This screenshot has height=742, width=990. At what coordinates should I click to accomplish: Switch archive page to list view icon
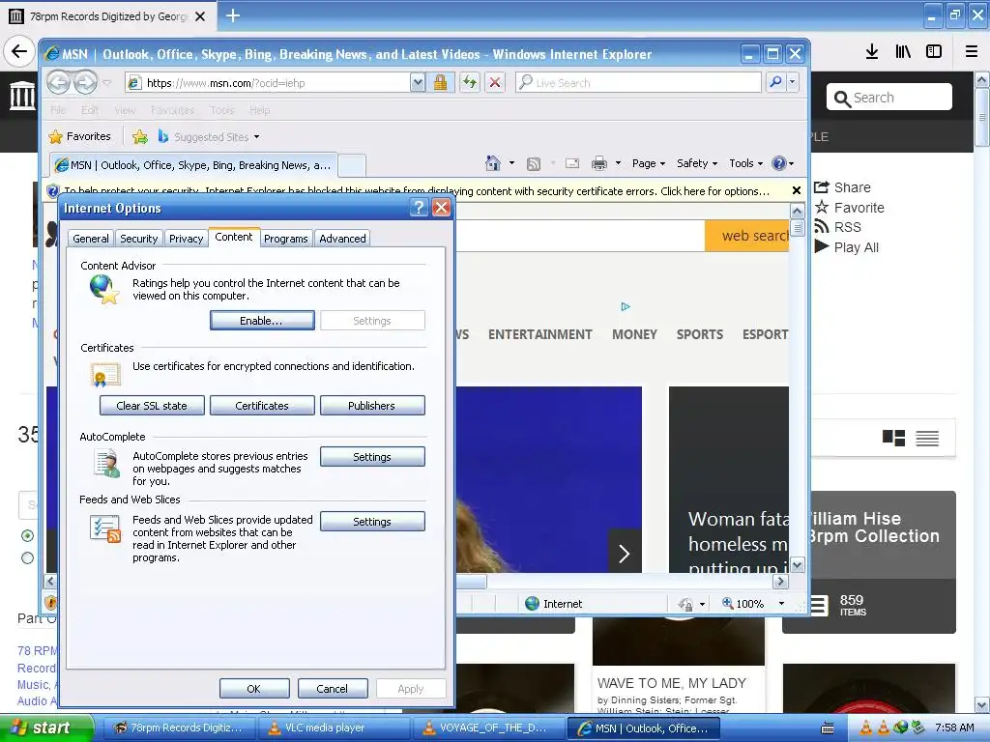927,438
